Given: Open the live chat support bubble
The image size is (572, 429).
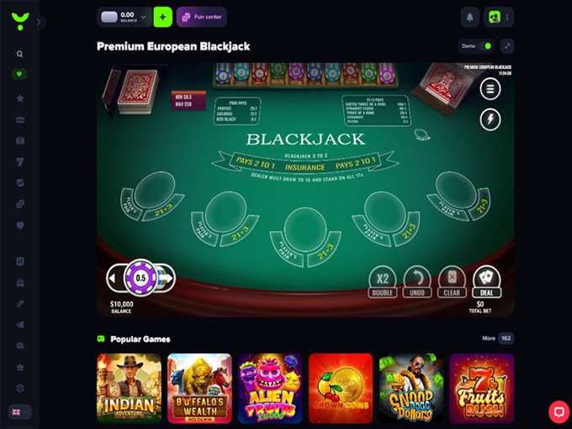Looking at the screenshot, I should pos(559,412).
